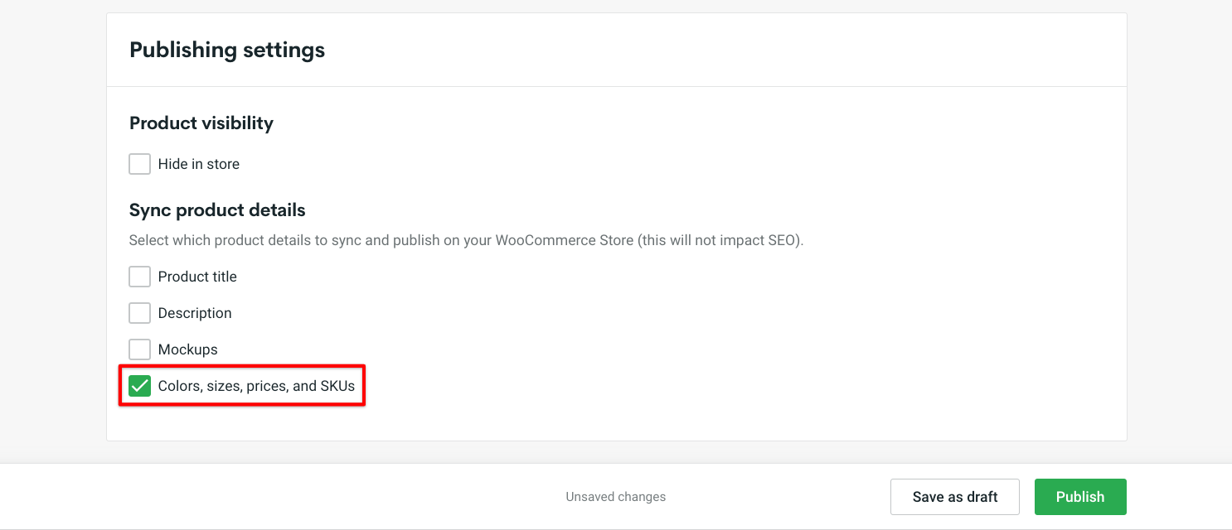
Task: Click Save as draft
Action: click(x=955, y=496)
